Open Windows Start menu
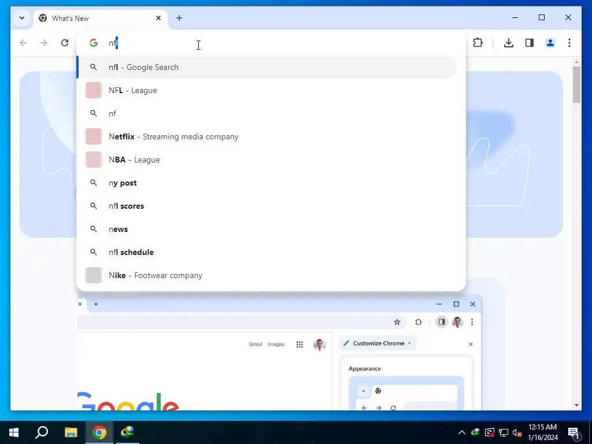Screen dimensions: 592x444 pos(14,432)
